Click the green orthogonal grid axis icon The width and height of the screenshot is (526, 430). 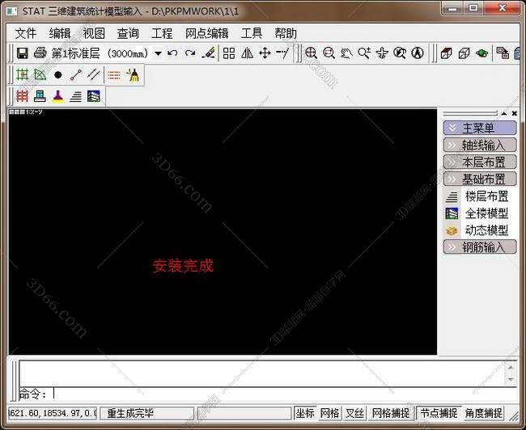[x=23, y=74]
